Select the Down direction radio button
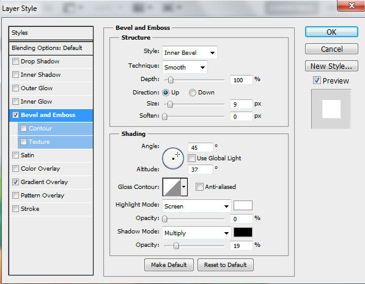The height and width of the screenshot is (284, 365). tap(192, 93)
